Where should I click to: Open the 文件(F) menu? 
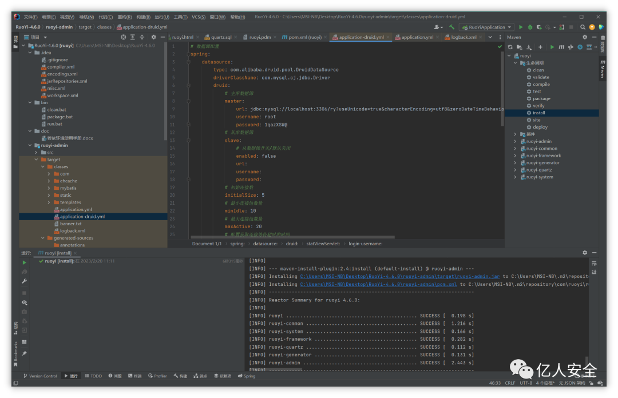pyautogui.click(x=30, y=17)
